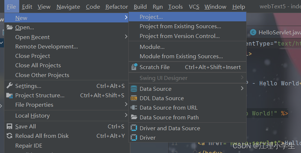Image resolution: width=301 pixels, height=153 pixels.
Task: Click the Project Structure icon
Action: (9, 95)
